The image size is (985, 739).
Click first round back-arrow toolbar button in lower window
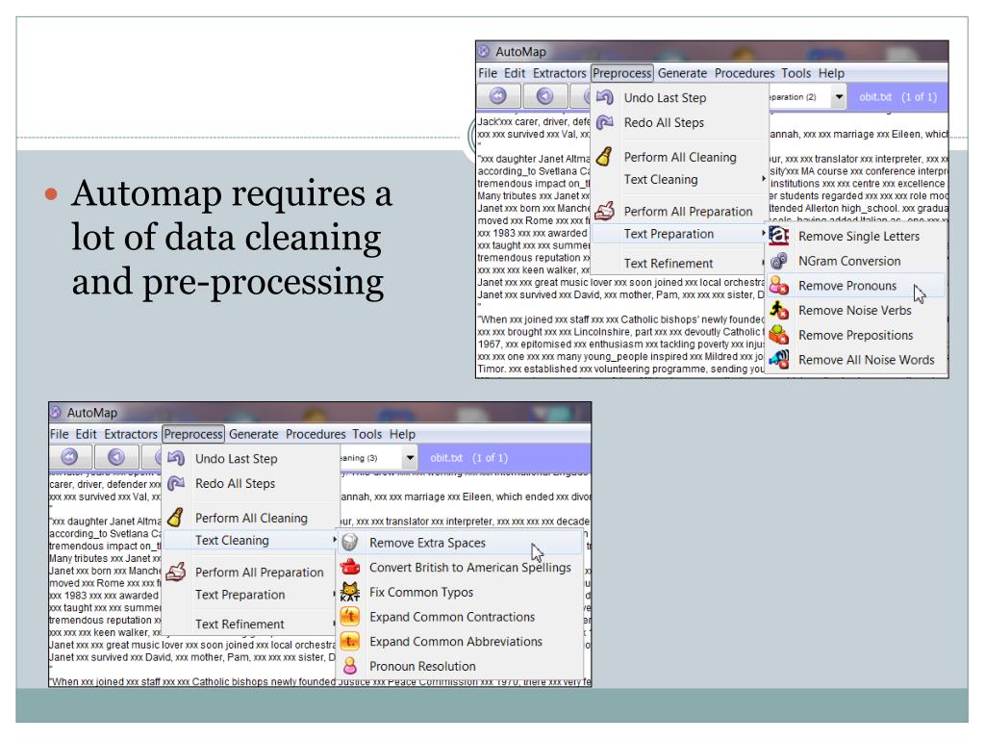(x=69, y=457)
